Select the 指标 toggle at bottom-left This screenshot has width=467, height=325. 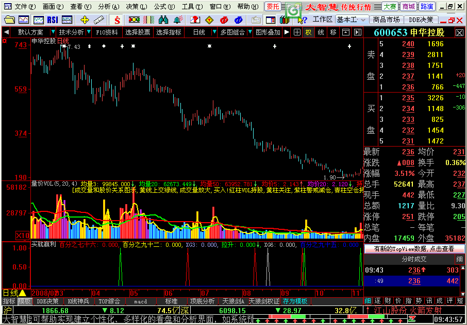(x=9, y=301)
